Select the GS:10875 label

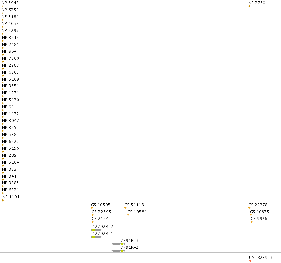[260, 212]
